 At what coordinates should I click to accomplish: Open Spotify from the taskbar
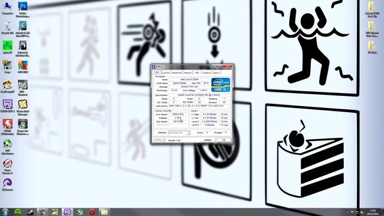18,212
